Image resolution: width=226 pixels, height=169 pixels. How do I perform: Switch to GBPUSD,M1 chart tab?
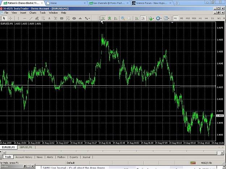[26, 147]
